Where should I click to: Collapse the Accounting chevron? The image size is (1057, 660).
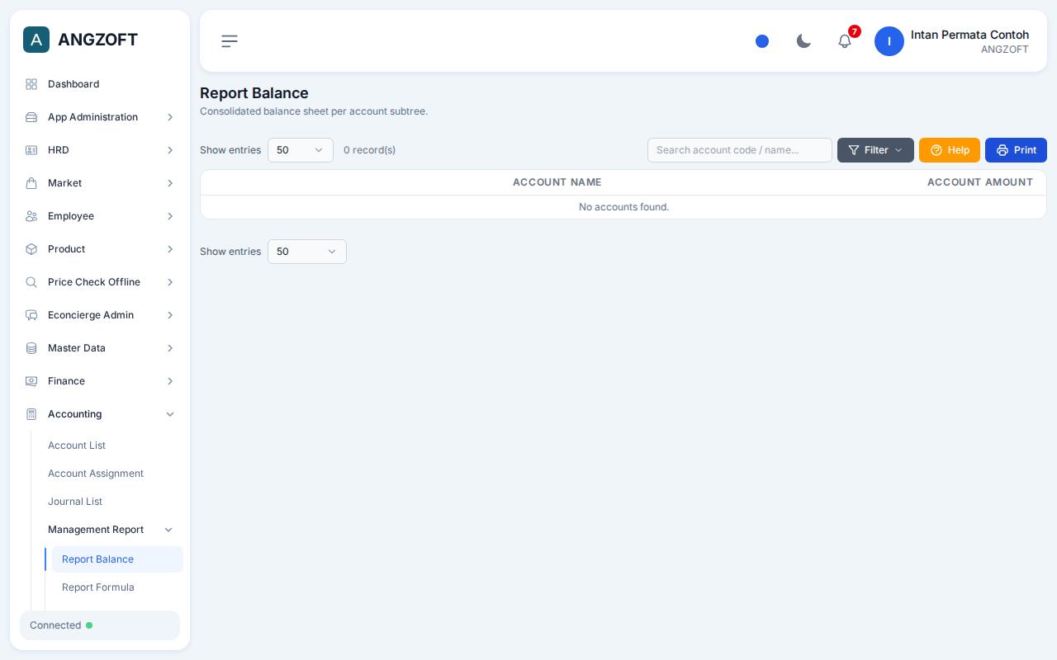pos(170,414)
